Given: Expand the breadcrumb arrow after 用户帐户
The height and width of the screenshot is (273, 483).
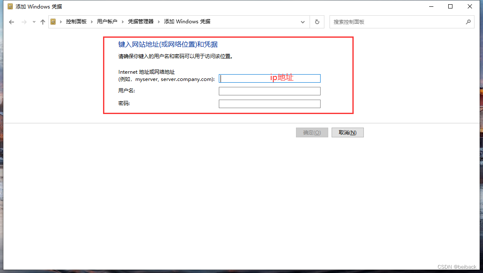Looking at the screenshot, I should pos(122,22).
